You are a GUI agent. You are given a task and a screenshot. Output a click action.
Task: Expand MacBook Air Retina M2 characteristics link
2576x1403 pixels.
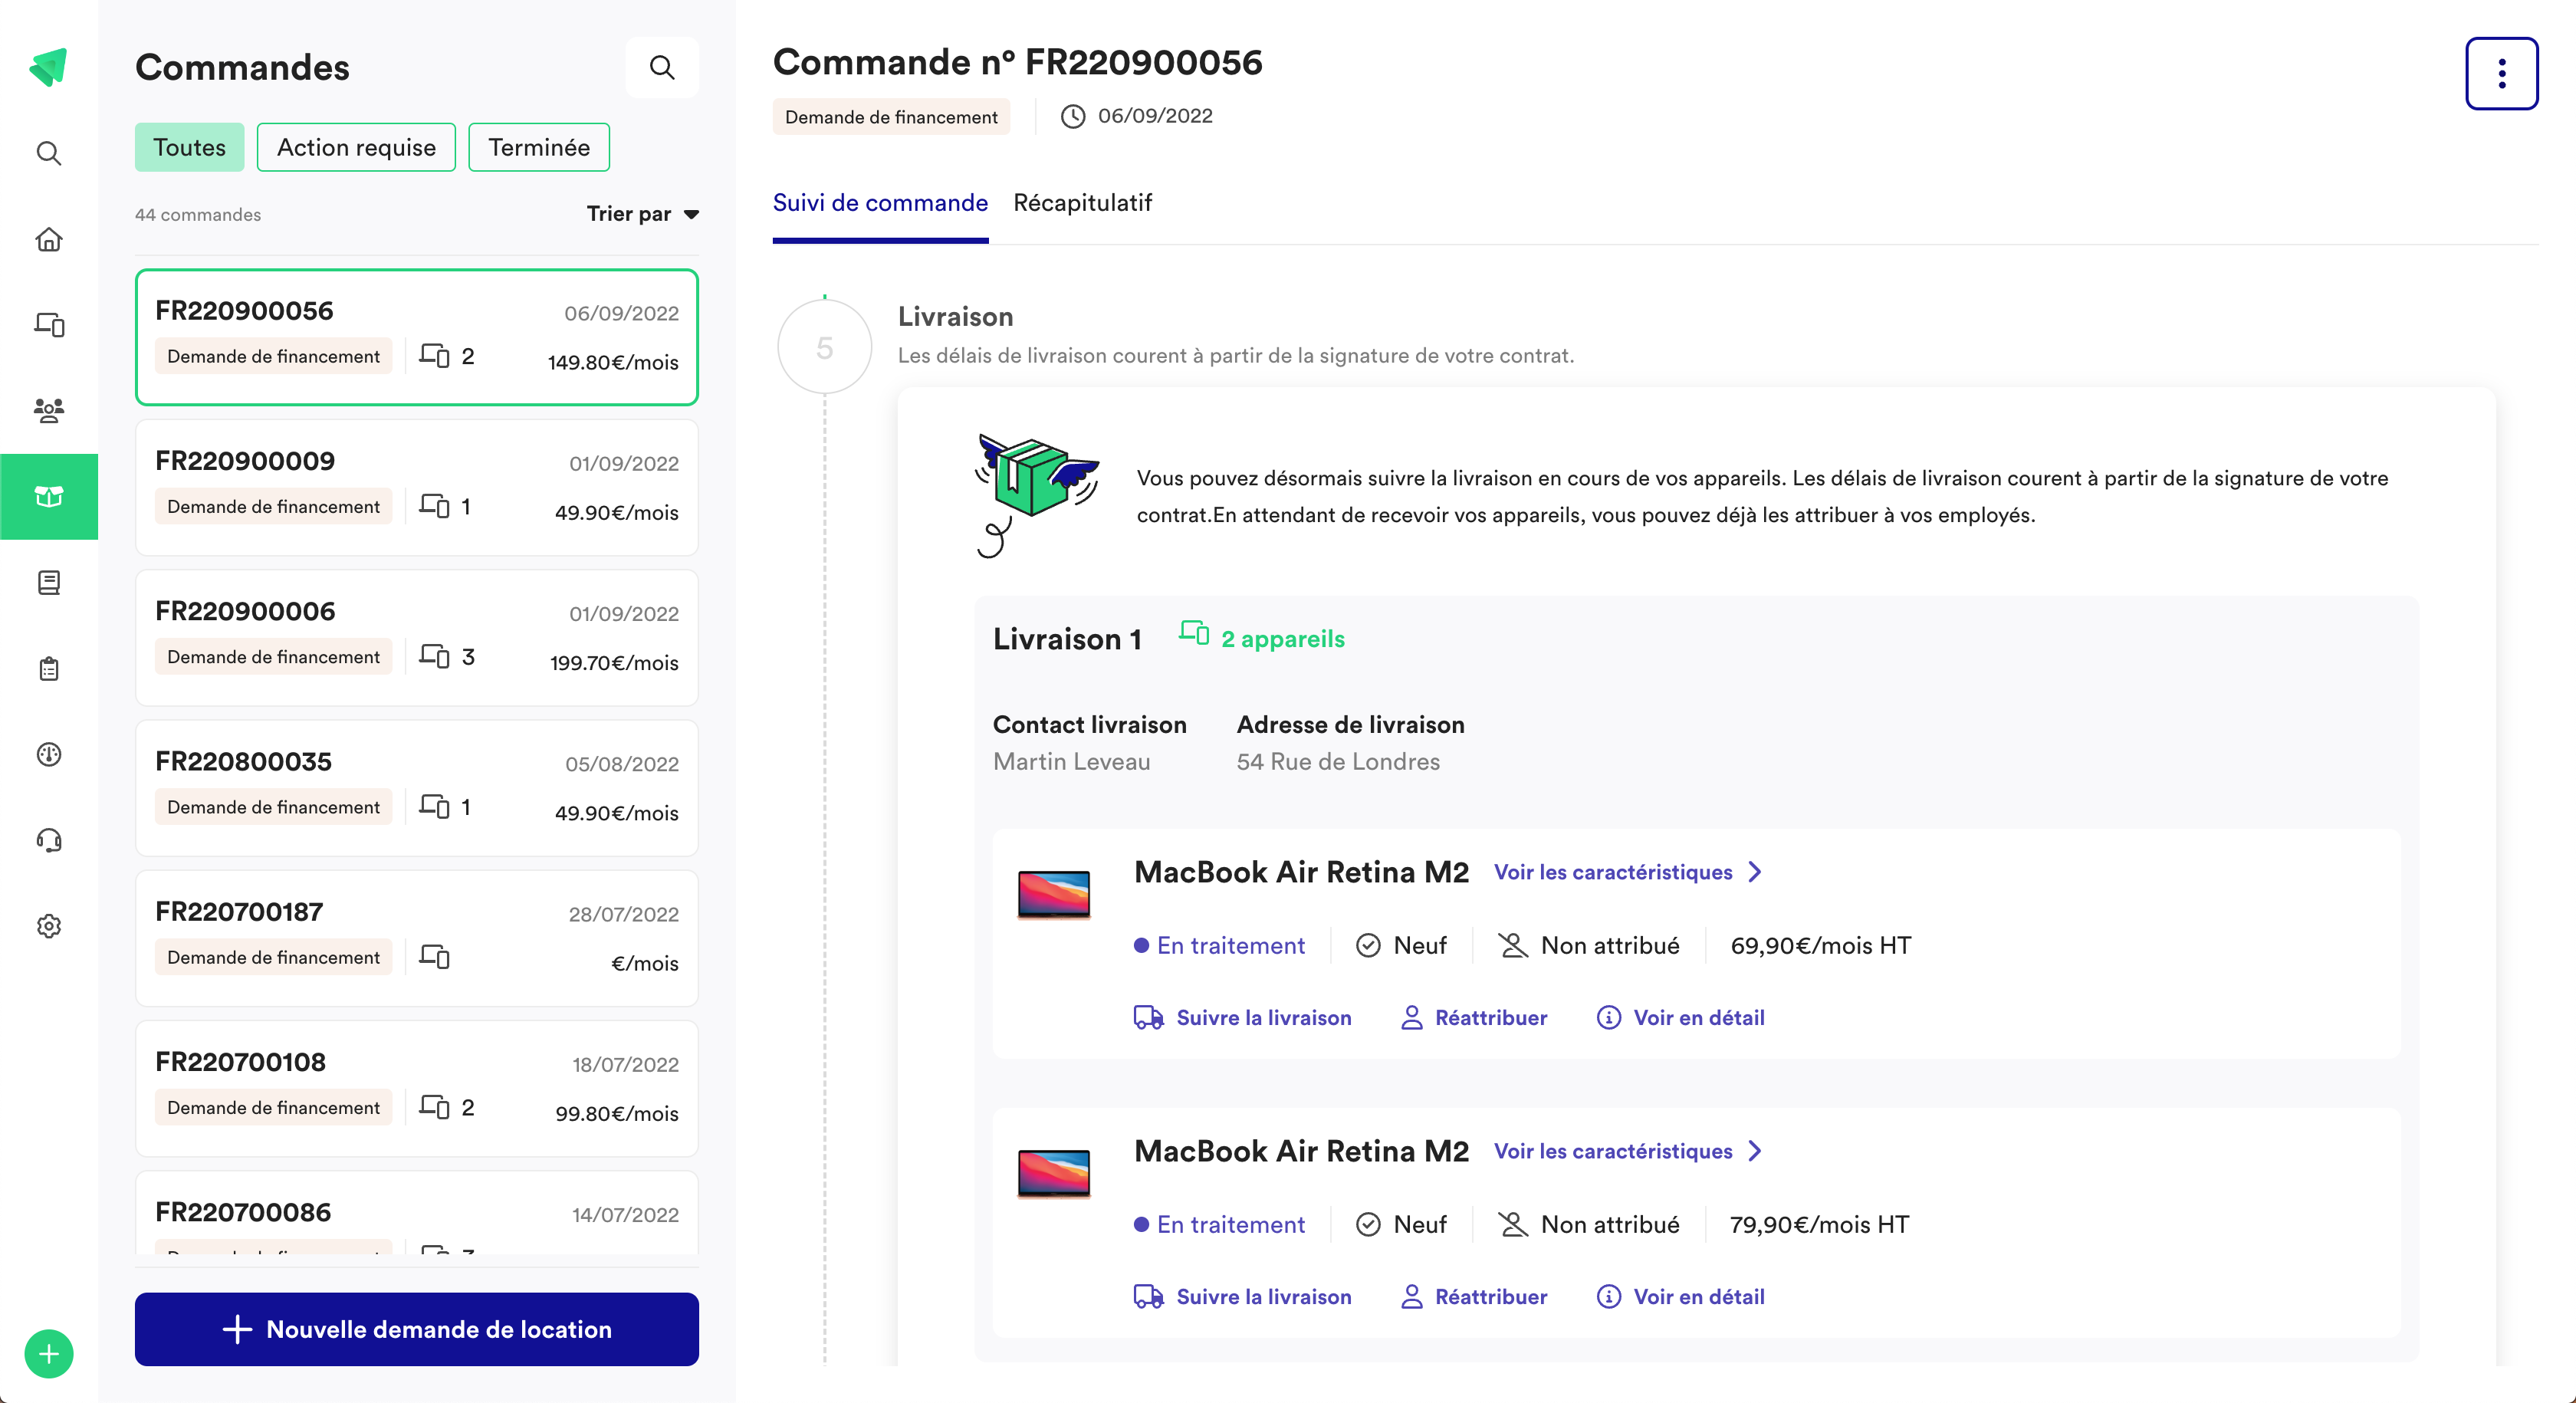(x=1631, y=872)
